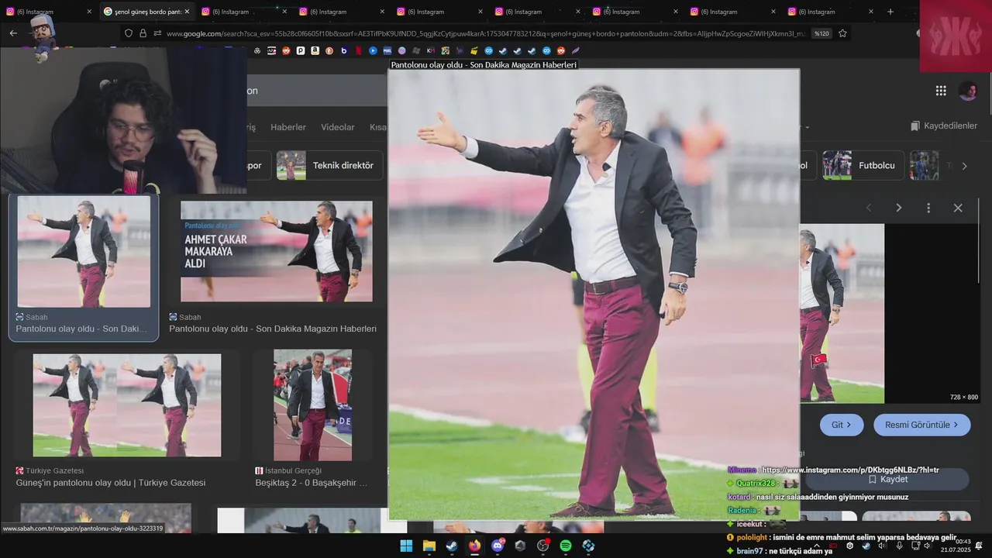The width and height of the screenshot is (992, 558).
Task: Open the Google account avatar
Action: (968, 91)
